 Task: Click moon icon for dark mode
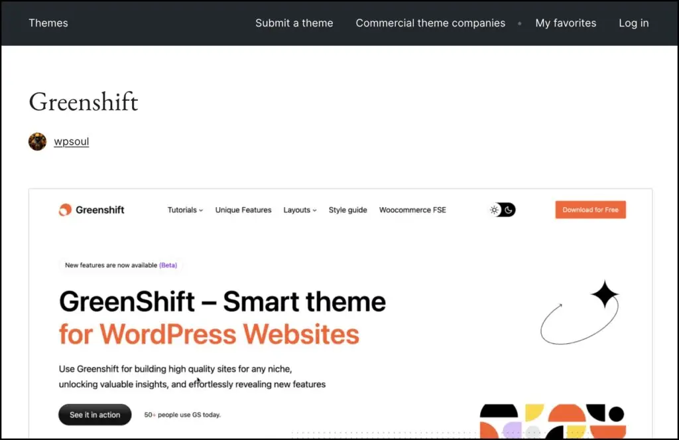click(x=509, y=210)
